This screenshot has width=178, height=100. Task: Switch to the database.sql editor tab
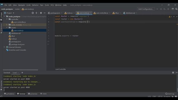click(x=130, y=13)
